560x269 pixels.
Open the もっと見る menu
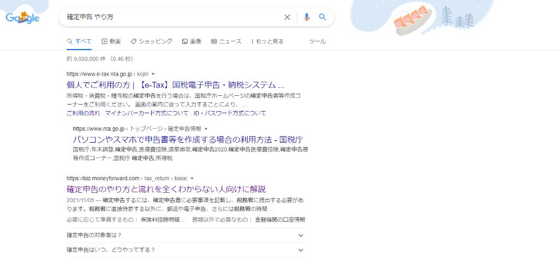point(268,41)
